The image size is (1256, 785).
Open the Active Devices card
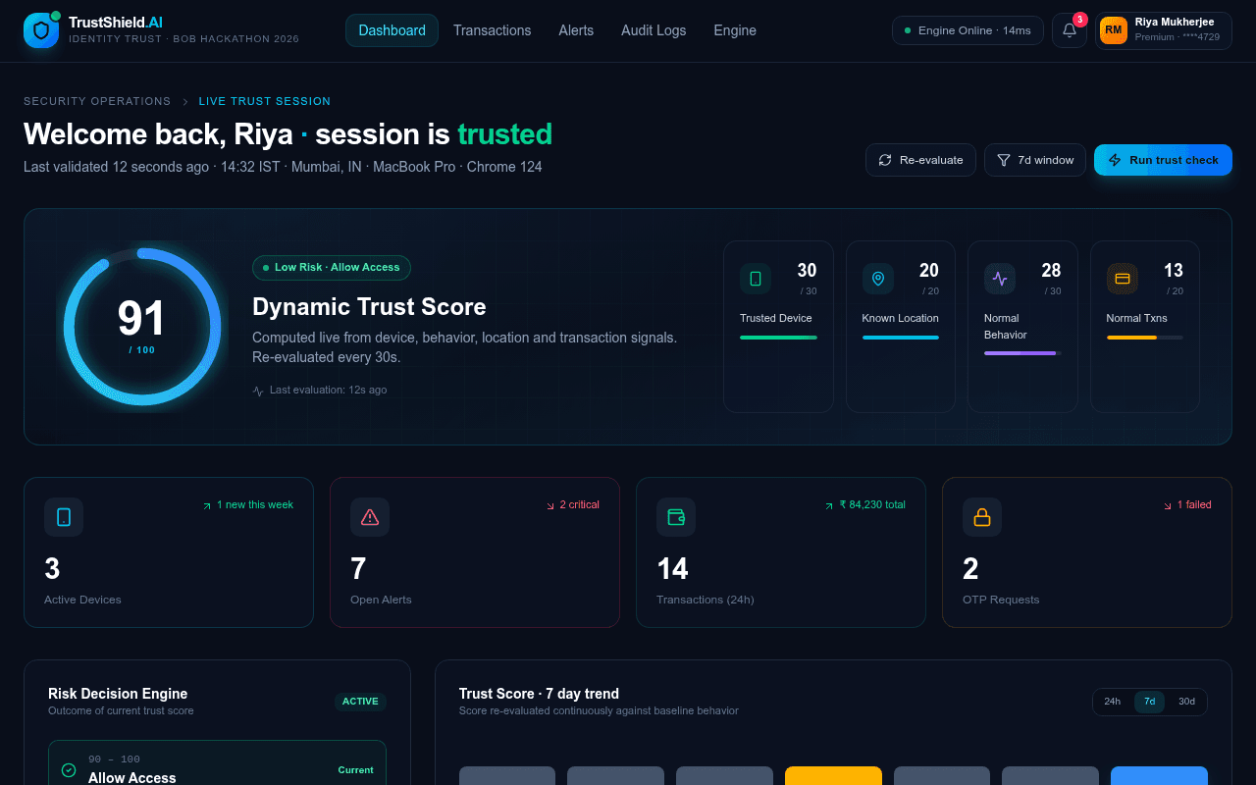point(169,552)
